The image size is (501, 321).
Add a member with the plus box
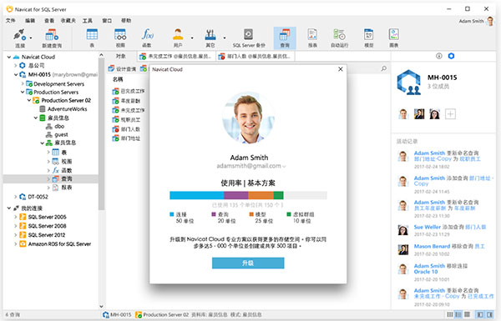[x=450, y=114]
